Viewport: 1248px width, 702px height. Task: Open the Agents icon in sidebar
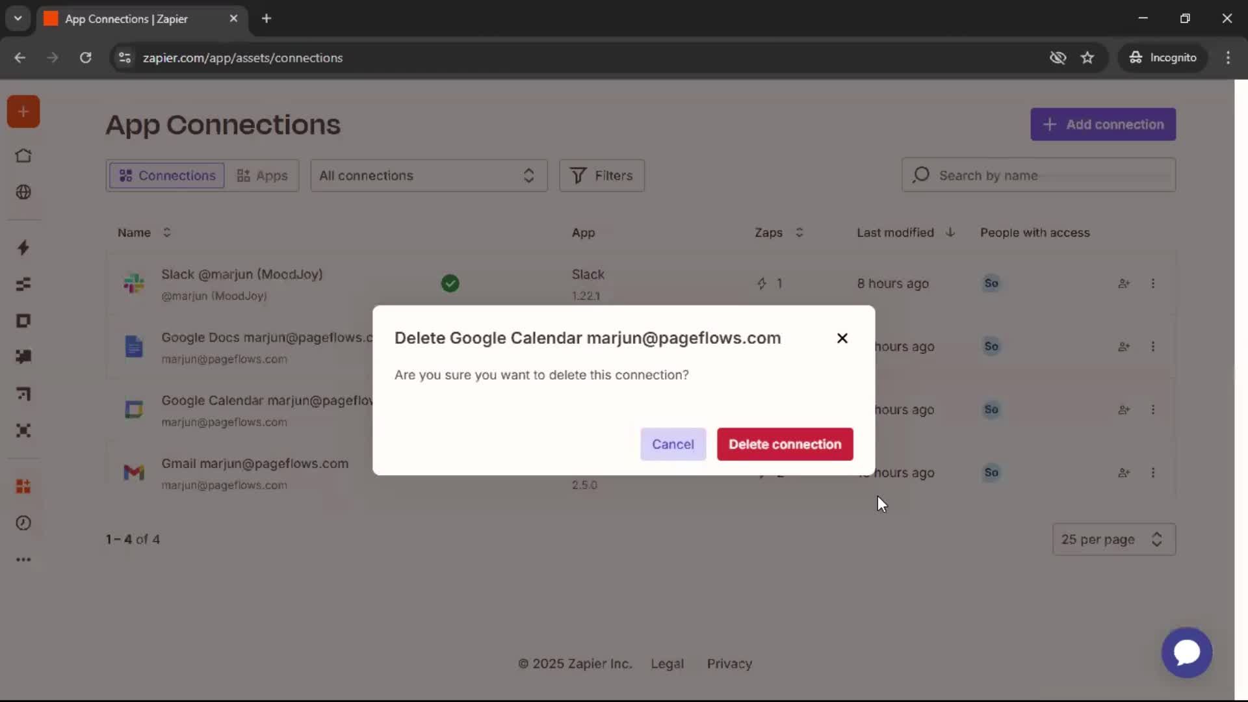point(23,430)
